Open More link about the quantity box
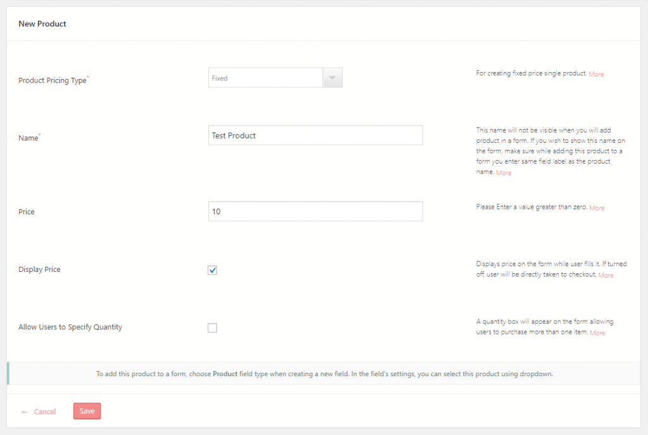Viewport: 648px width, 435px height. (x=597, y=333)
